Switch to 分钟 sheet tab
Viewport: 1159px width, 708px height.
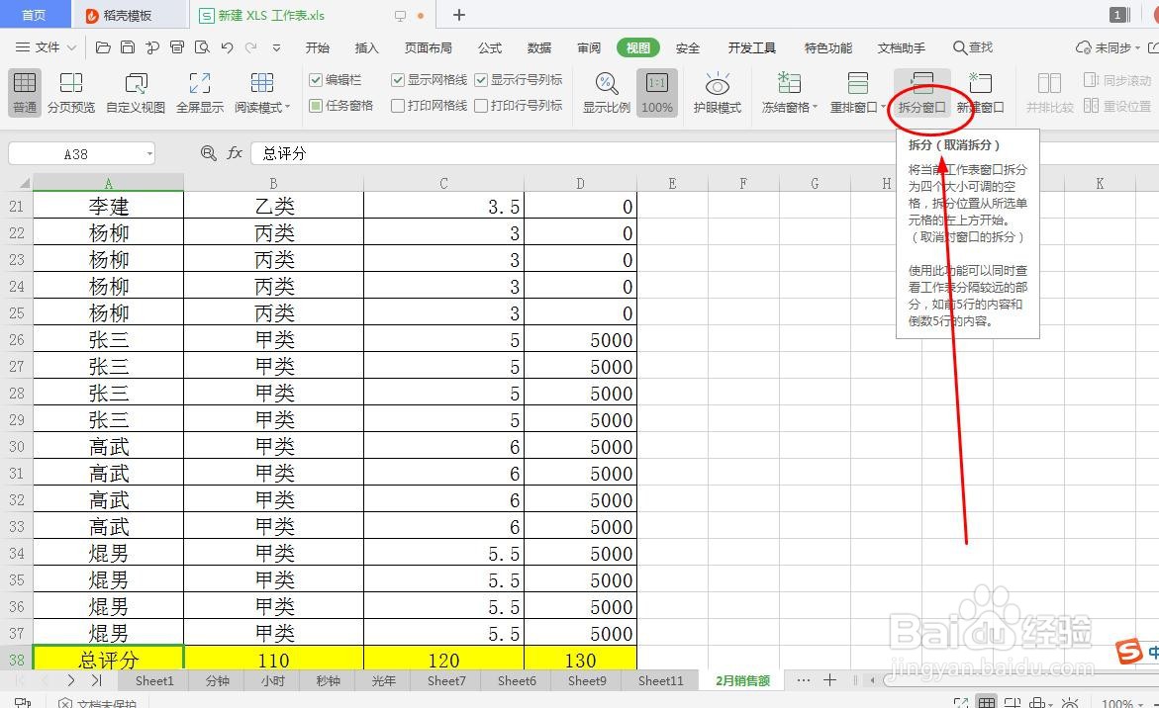point(218,680)
